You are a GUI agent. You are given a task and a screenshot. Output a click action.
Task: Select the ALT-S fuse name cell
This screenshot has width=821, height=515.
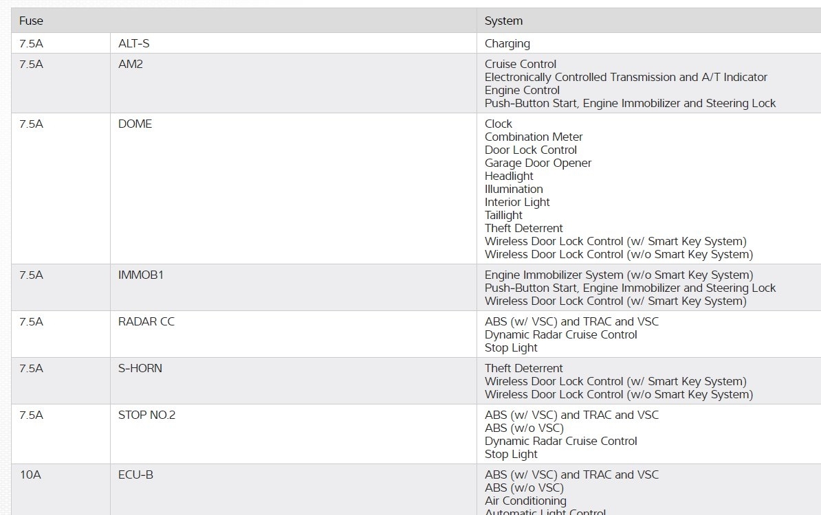click(133, 43)
